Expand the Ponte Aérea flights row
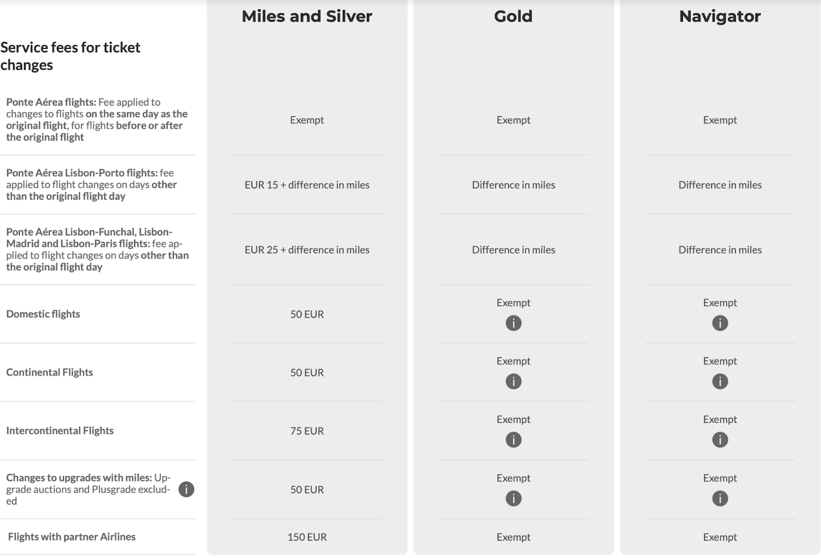Image resolution: width=821 pixels, height=558 pixels. [x=97, y=119]
